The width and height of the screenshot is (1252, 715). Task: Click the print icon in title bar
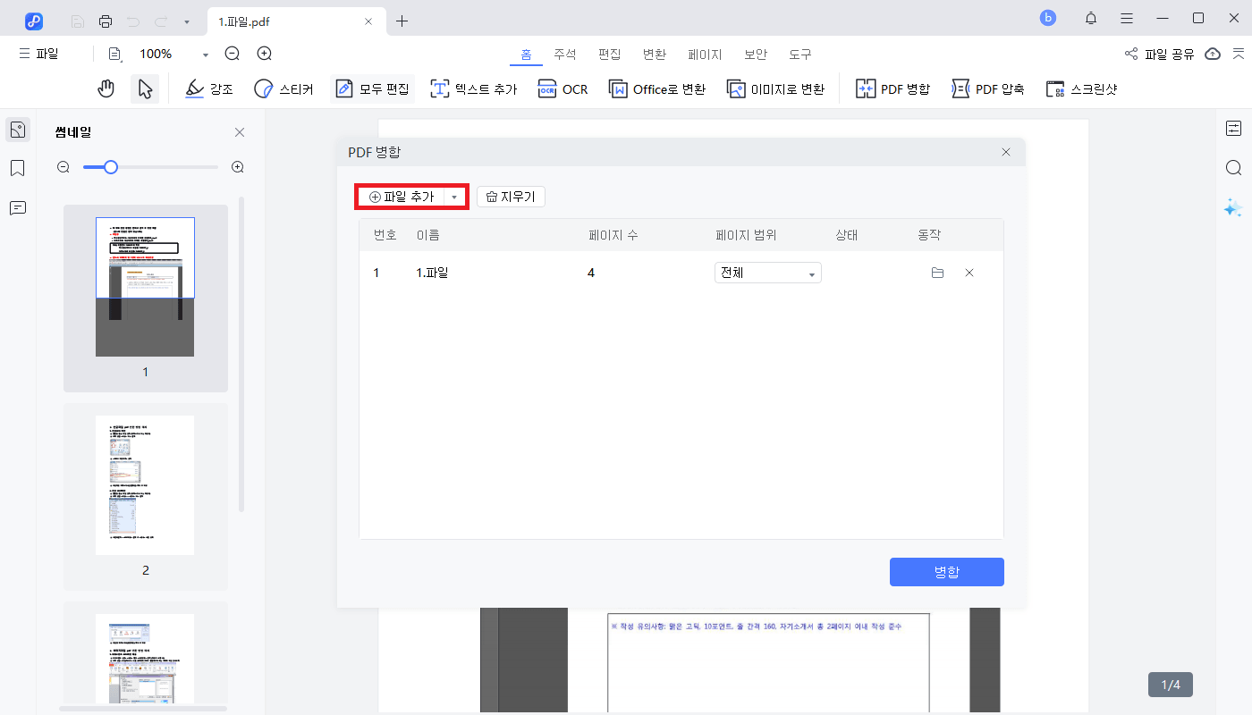click(x=106, y=21)
